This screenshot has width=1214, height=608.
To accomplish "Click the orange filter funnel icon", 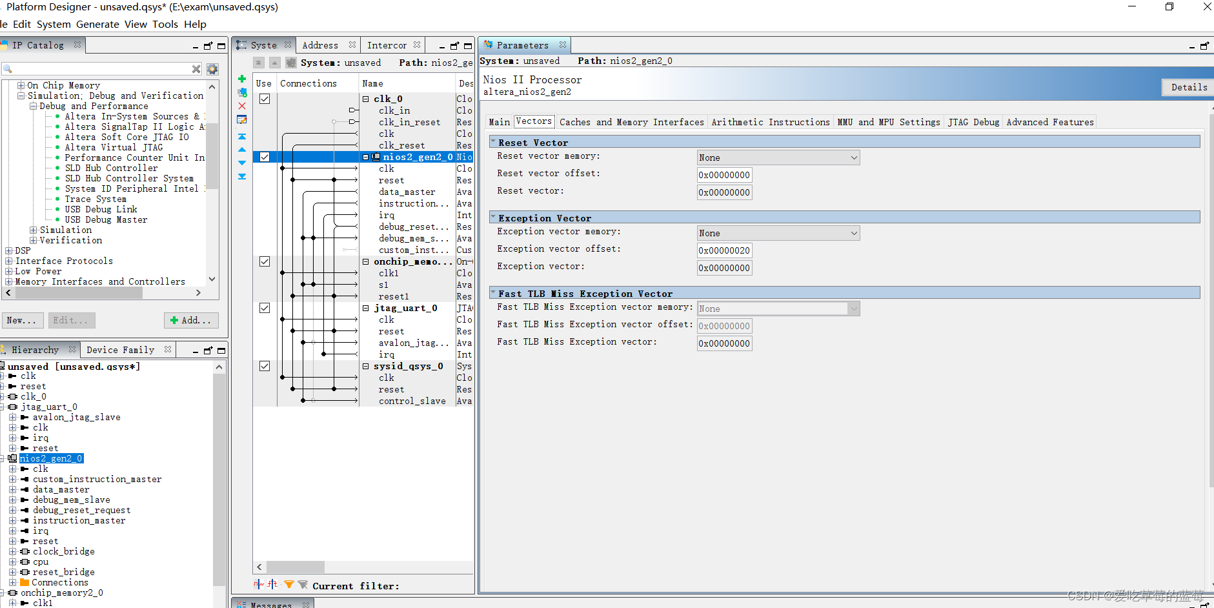I will 289,585.
